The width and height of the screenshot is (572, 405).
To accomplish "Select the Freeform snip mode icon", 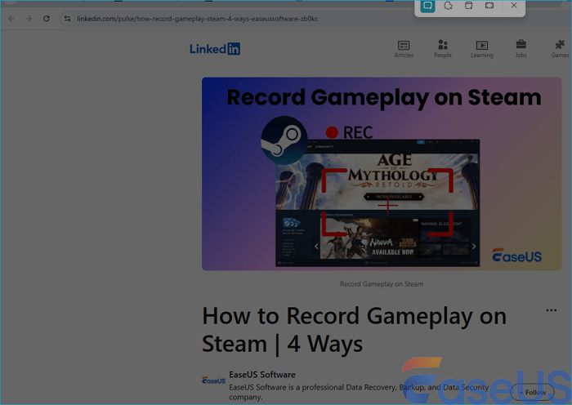I will pos(449,7).
